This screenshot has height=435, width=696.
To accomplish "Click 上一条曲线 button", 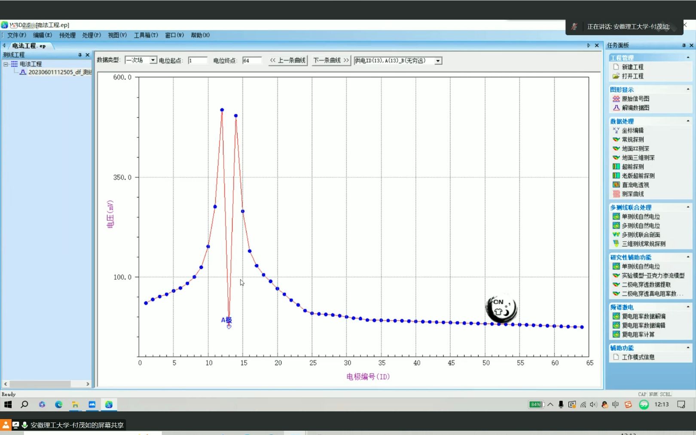I will click(287, 61).
